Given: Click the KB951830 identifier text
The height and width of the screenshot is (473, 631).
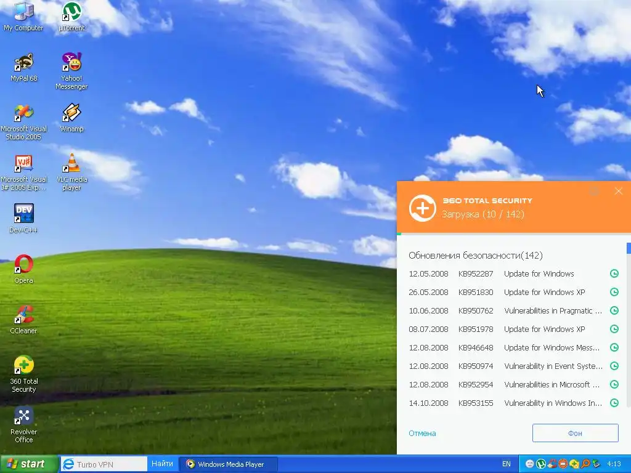Looking at the screenshot, I should [x=476, y=292].
